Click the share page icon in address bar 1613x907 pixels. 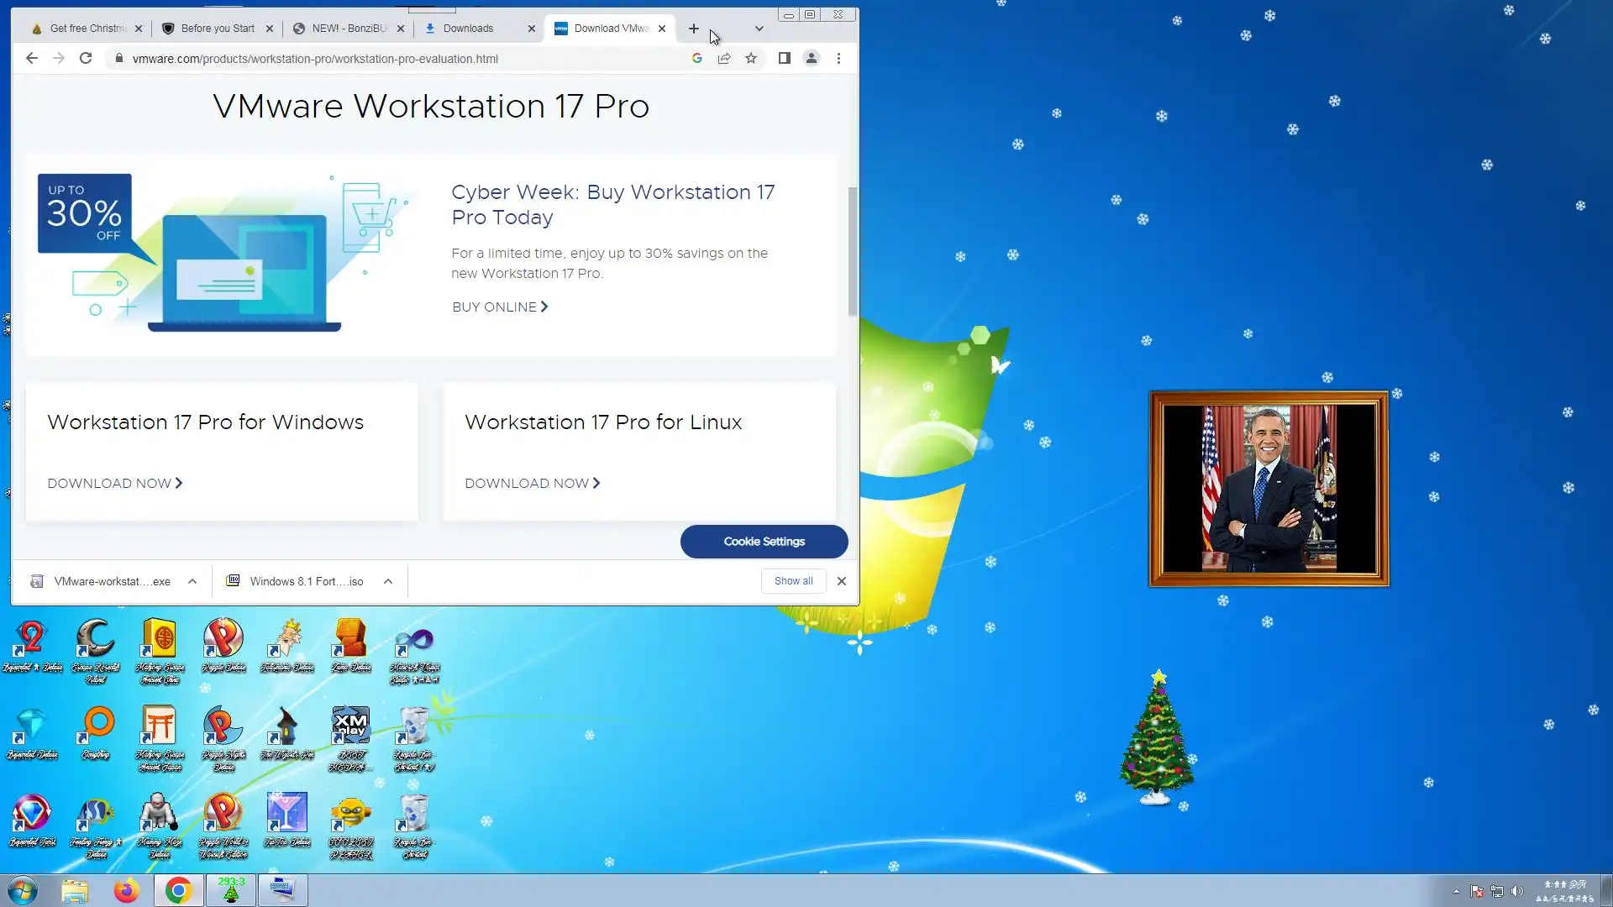724,59
